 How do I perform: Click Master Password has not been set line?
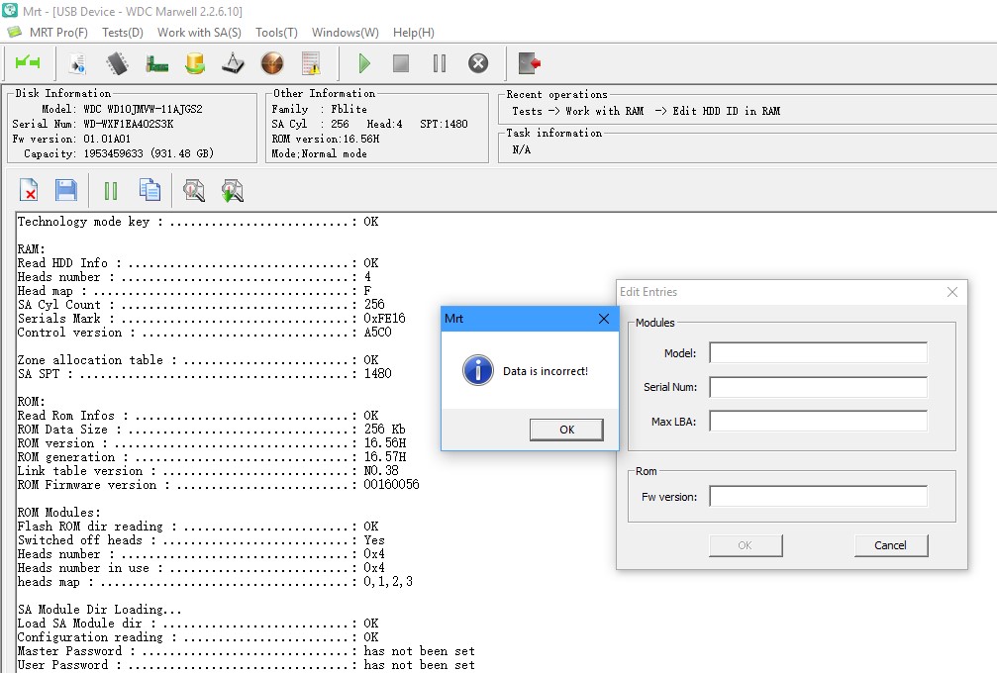(x=247, y=651)
